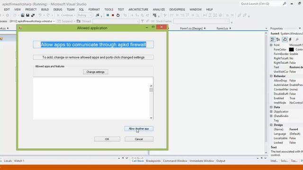
Task: Click the Show Threads in Source icon
Action: pyautogui.click(x=154, y=15)
